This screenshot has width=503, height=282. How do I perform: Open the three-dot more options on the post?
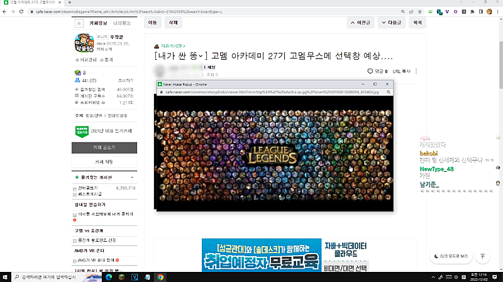[x=416, y=71]
